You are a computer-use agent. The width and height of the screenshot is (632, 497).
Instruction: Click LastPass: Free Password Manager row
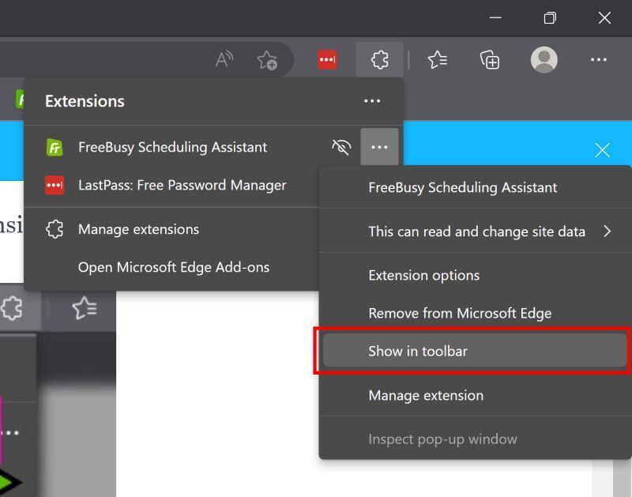(172, 185)
